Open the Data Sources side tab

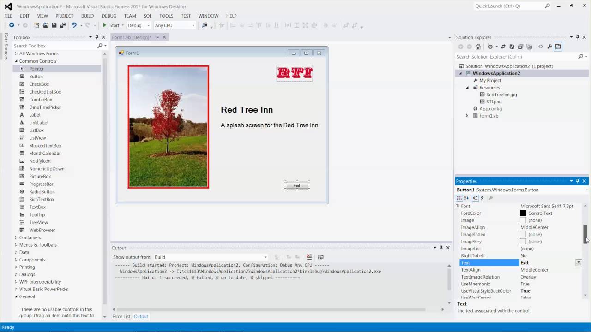pos(6,46)
